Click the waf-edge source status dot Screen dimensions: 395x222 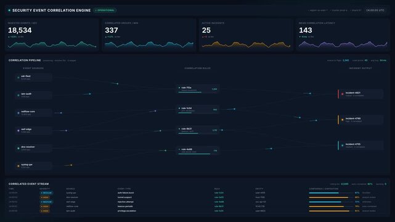click(x=18, y=131)
